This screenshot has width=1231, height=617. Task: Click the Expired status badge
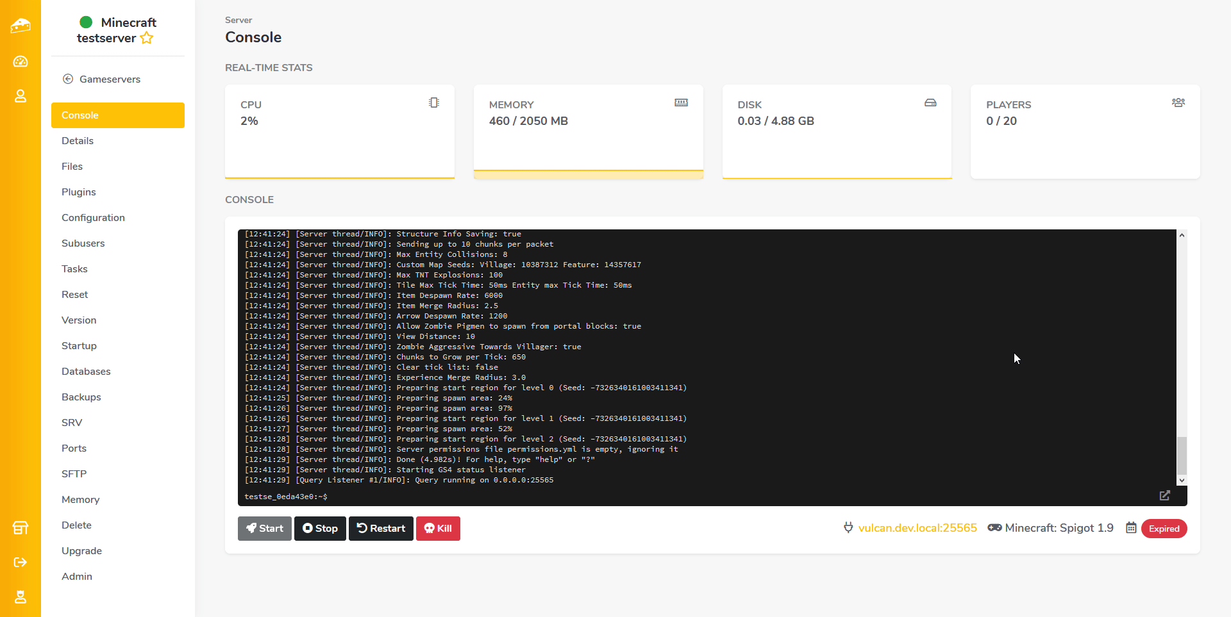1164,529
